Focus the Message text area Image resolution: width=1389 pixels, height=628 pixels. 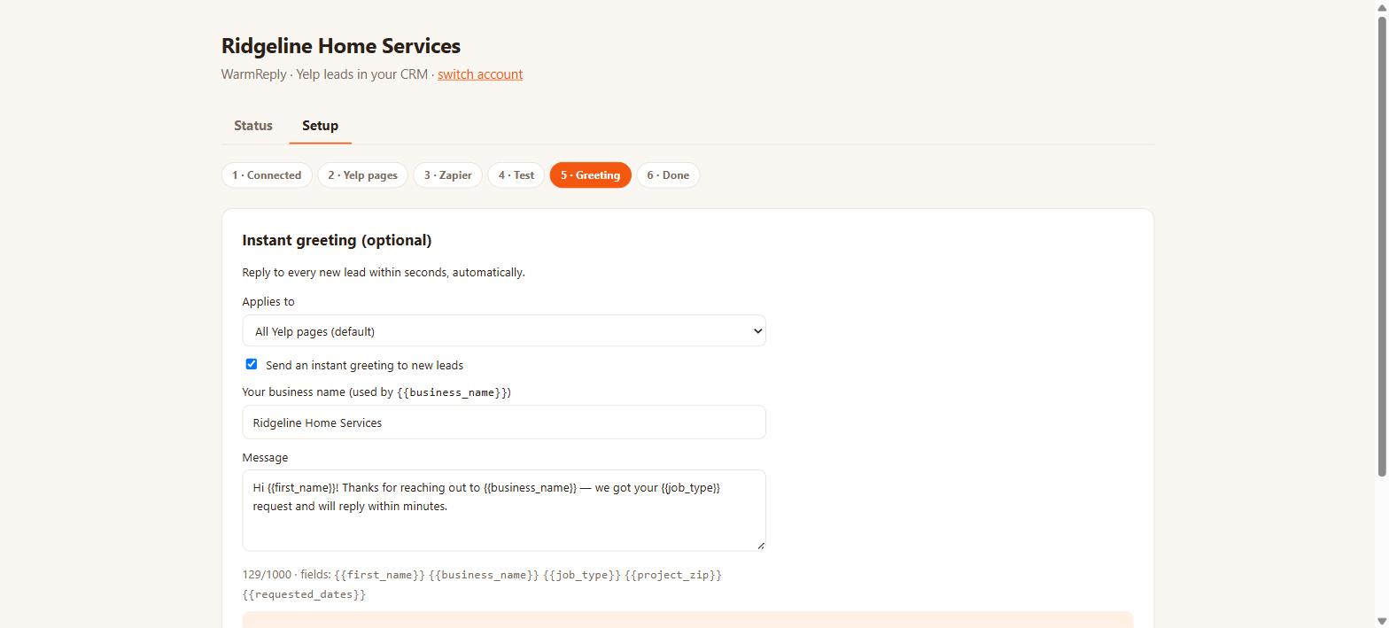[504, 510]
